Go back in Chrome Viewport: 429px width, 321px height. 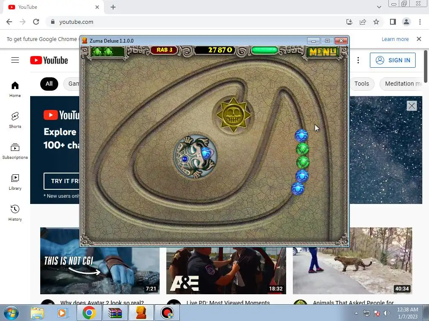pyautogui.click(x=9, y=22)
